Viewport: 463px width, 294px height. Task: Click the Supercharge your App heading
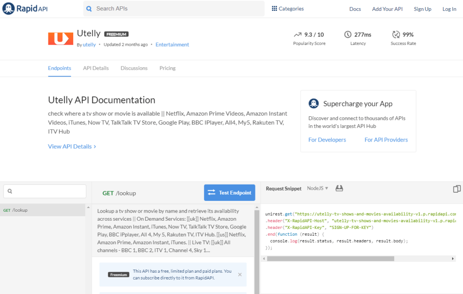[358, 104]
